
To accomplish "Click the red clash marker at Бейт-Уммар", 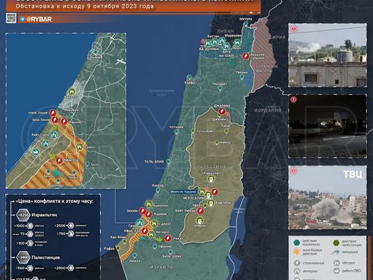I will 200,211.
